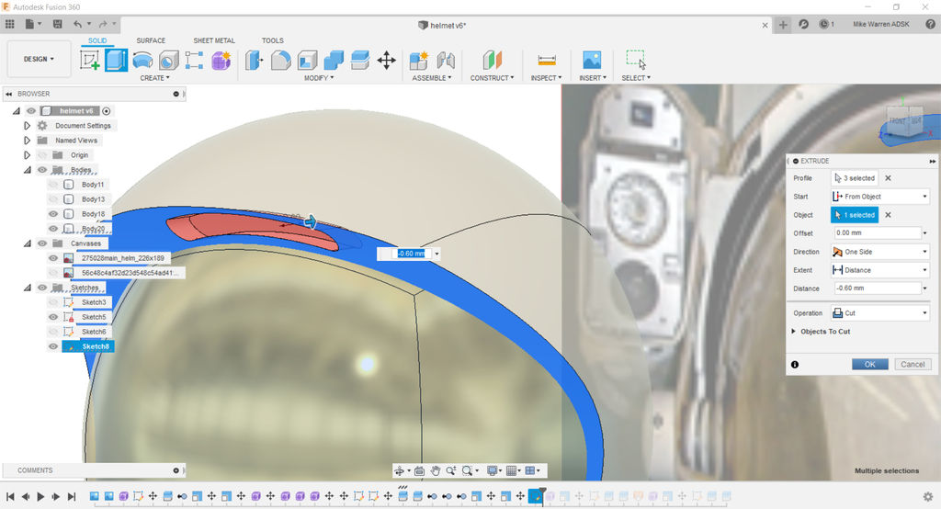The height and width of the screenshot is (509, 941).
Task: Switch to the SHEET METAL tab
Action: 214,40
